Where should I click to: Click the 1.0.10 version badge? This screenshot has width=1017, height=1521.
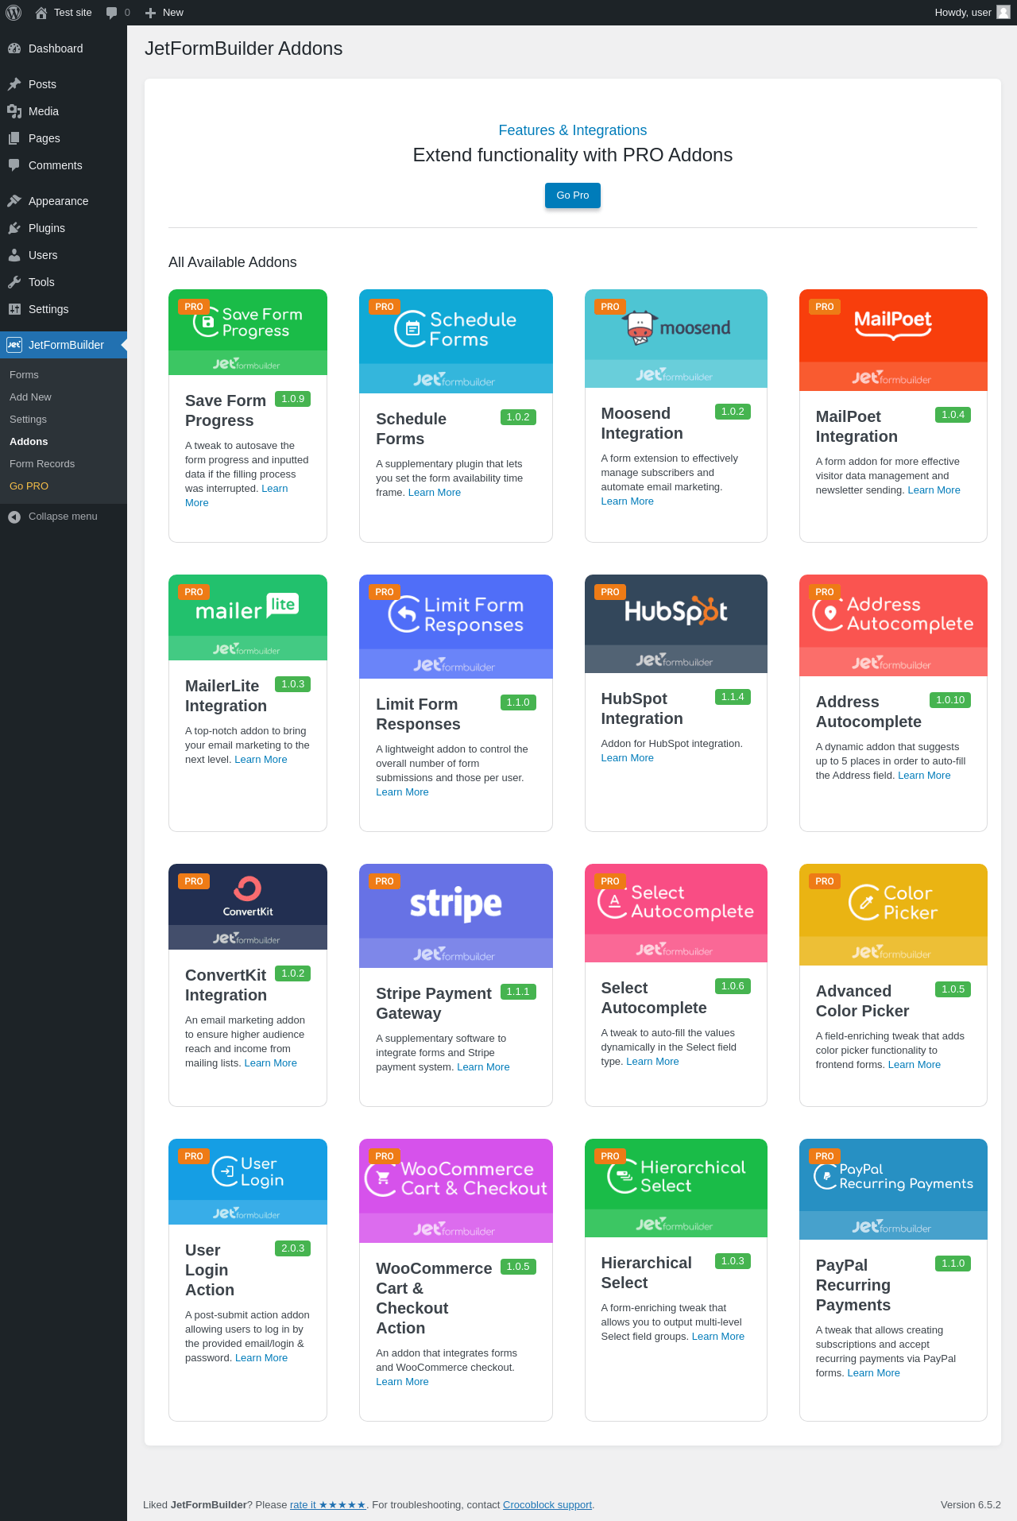[950, 700]
